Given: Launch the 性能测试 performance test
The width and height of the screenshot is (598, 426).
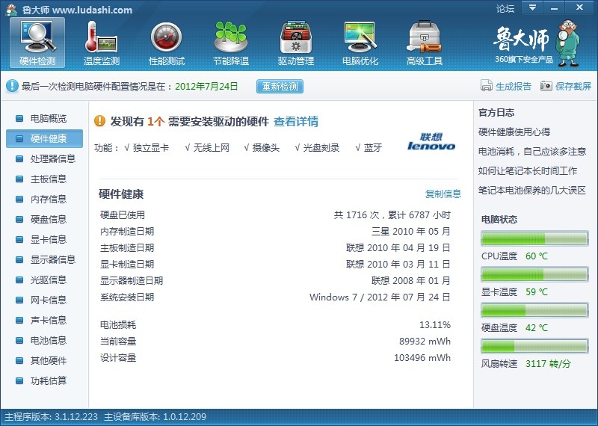Looking at the screenshot, I should [x=166, y=43].
